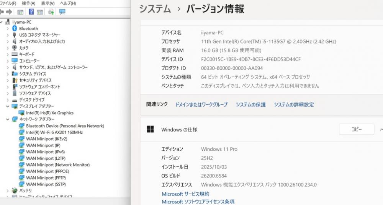Collapse the ネットワーク アダプター node
The width and height of the screenshot is (383, 205).
pos(7,119)
